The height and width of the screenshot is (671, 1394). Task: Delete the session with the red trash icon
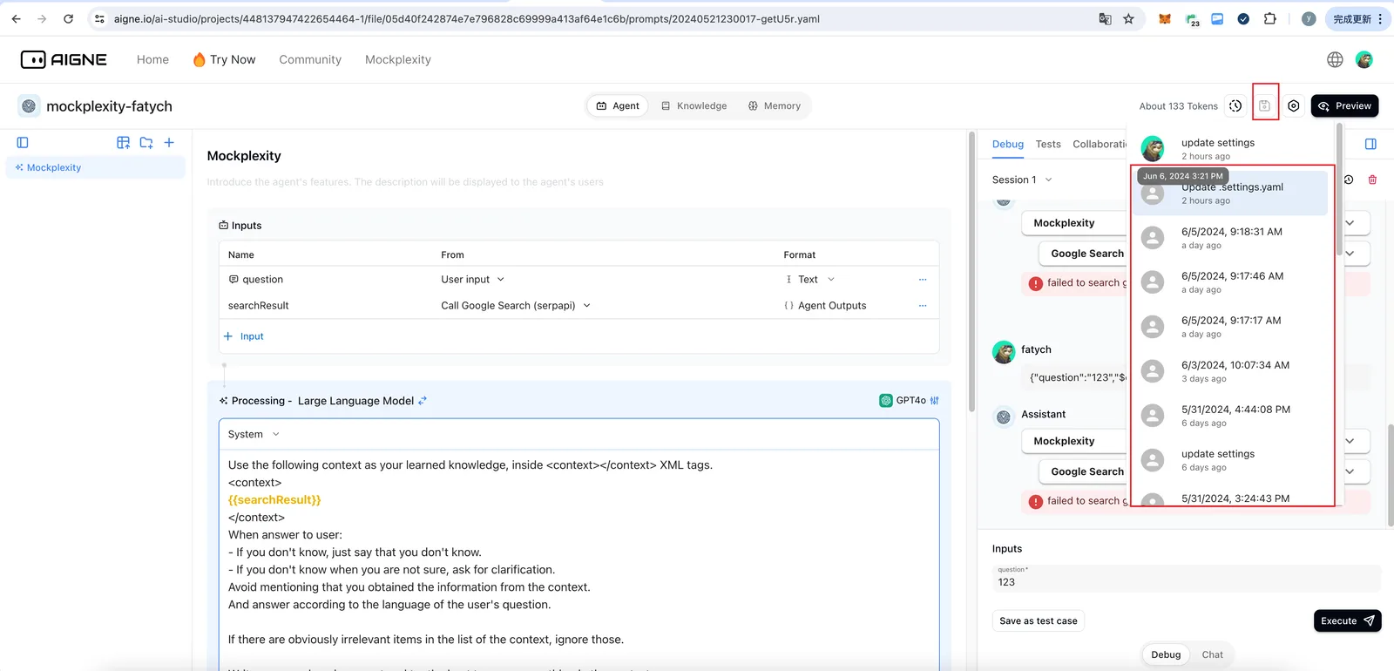pos(1372,180)
